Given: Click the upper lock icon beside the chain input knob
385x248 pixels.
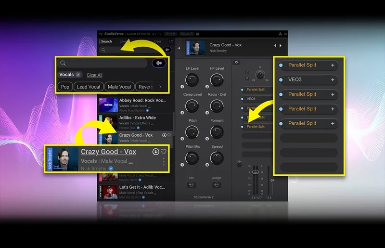Looking at the screenshot, I should click(247, 72).
